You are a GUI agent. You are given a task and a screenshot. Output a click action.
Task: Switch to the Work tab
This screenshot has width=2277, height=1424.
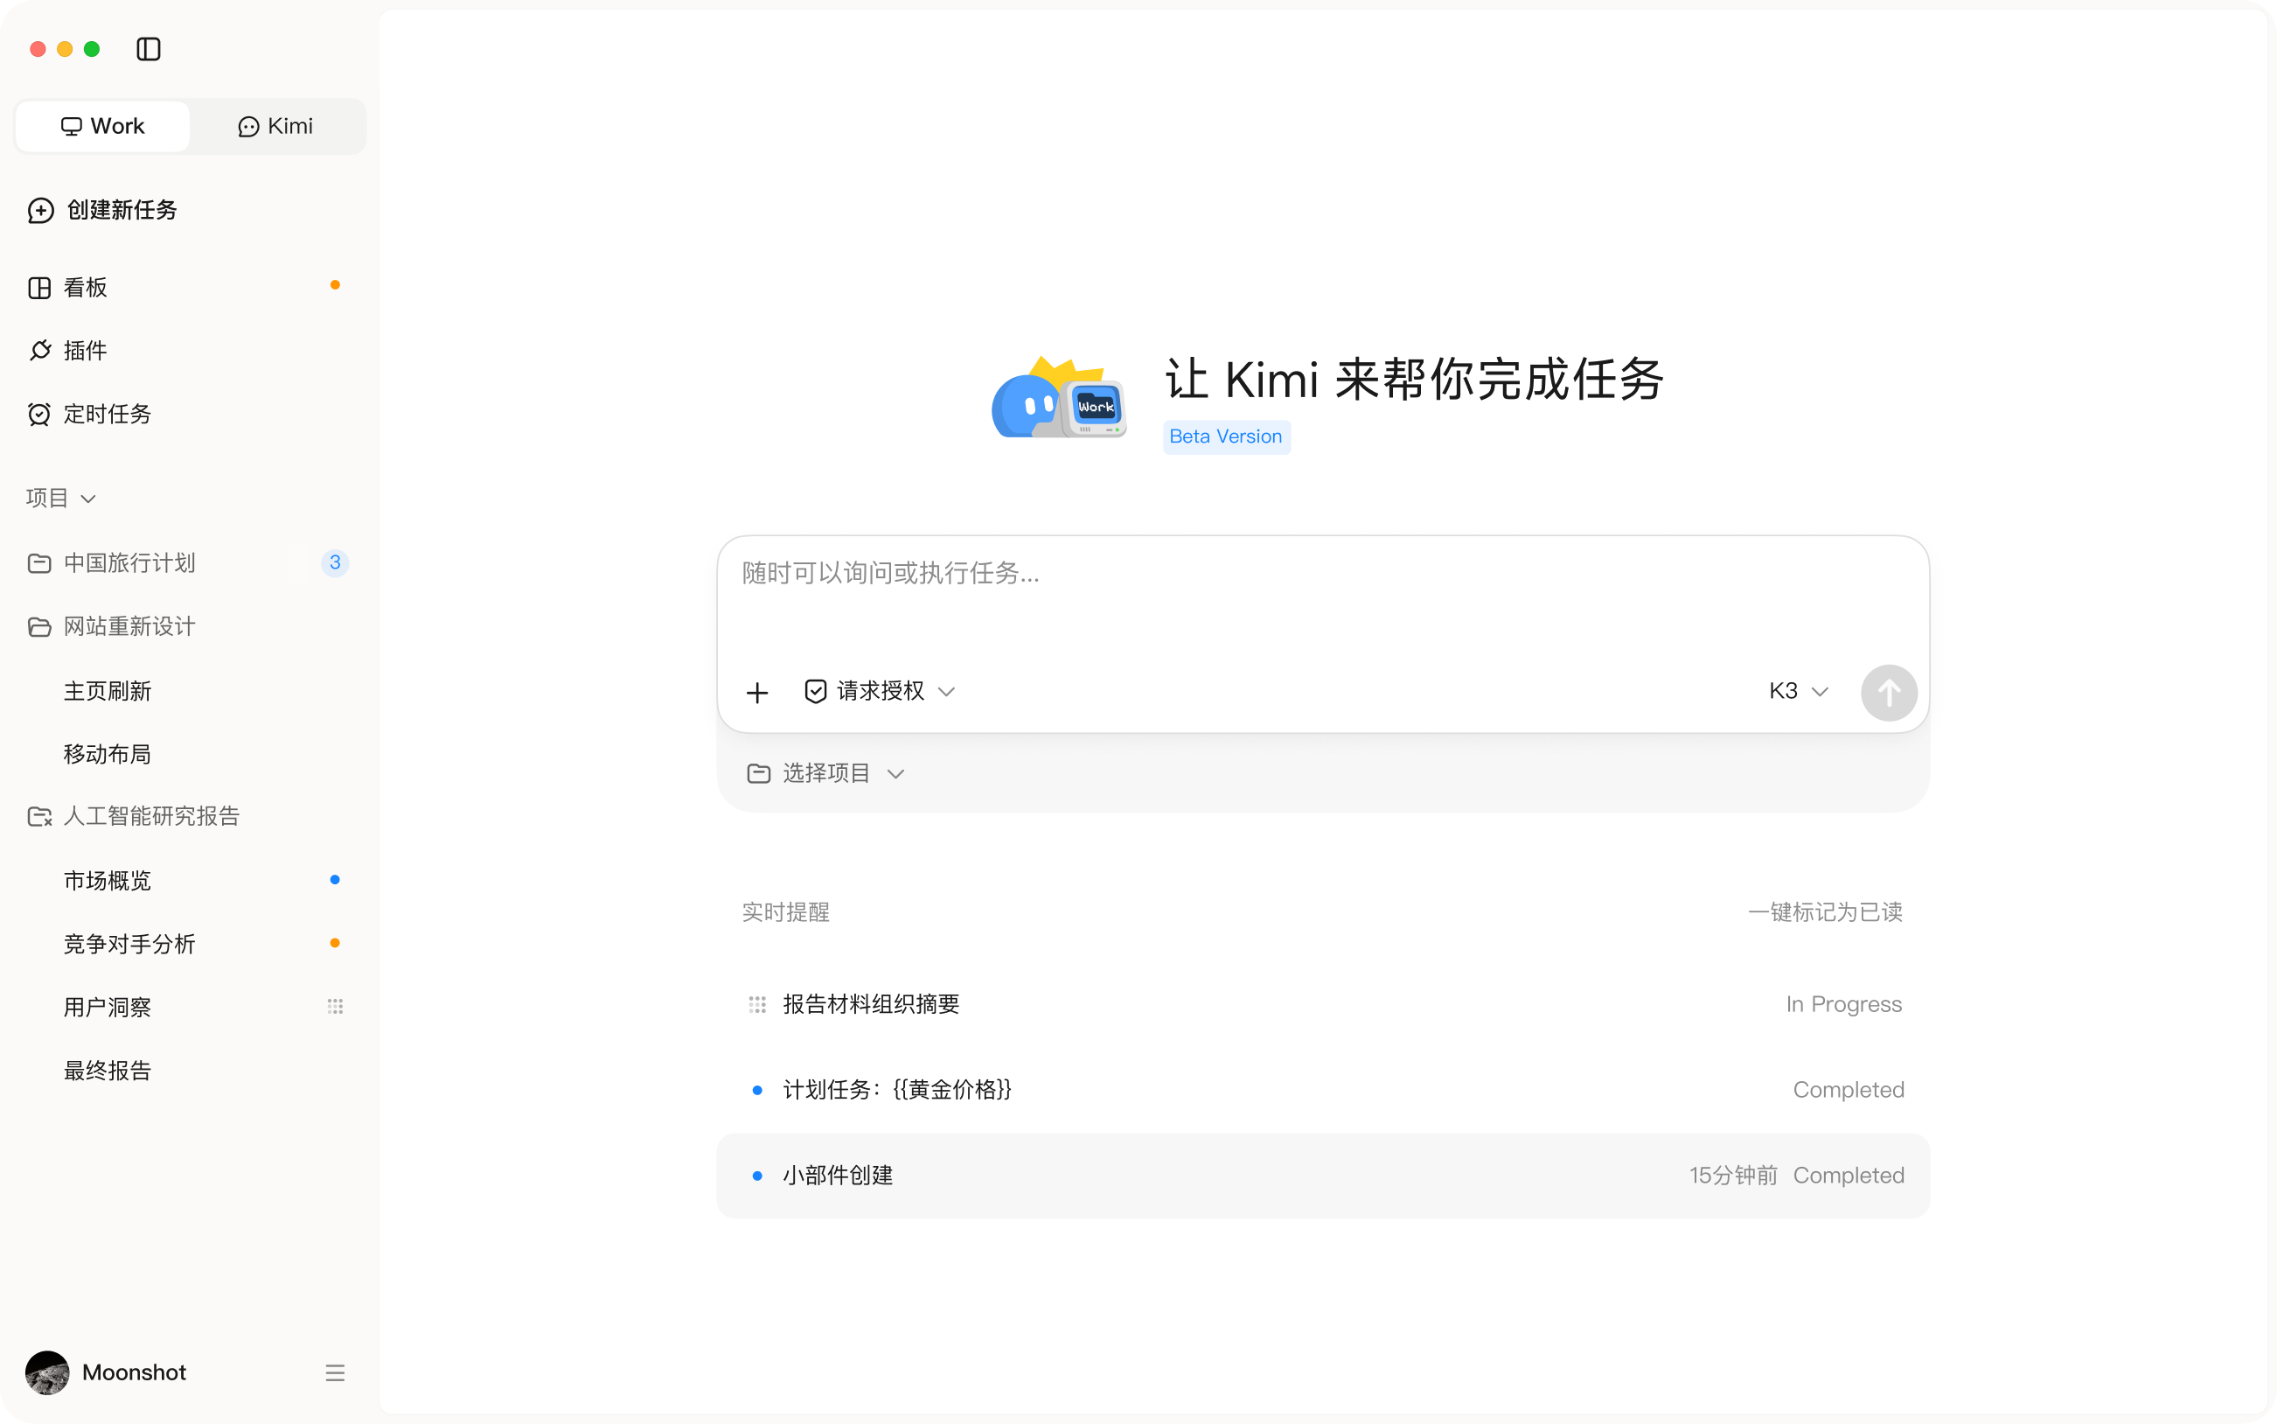102,126
